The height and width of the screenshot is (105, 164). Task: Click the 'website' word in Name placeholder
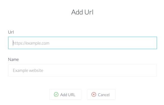pos(36,70)
